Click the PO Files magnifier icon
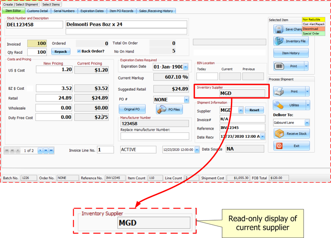The width and height of the screenshot is (331, 238). (x=162, y=109)
